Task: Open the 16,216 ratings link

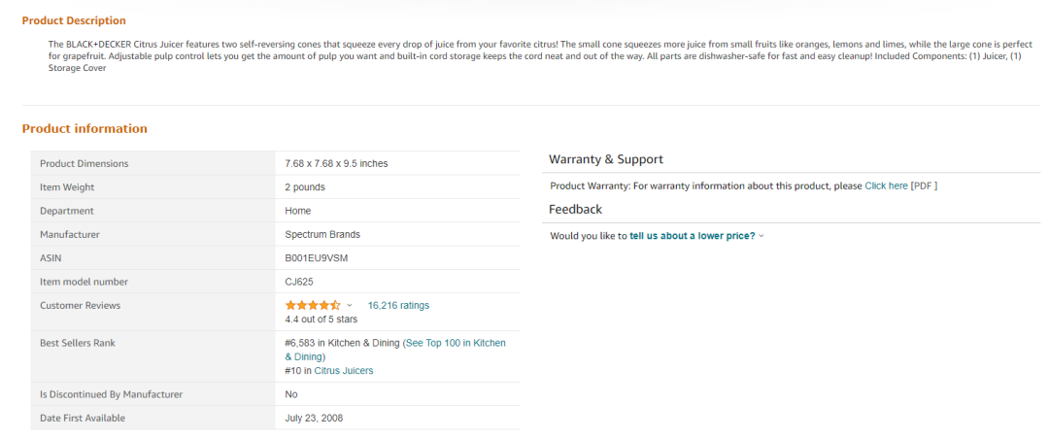Action: click(x=398, y=305)
